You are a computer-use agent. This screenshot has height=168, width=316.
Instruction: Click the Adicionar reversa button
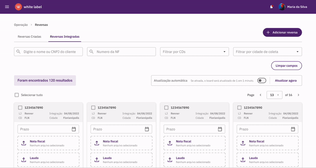[x=282, y=32]
